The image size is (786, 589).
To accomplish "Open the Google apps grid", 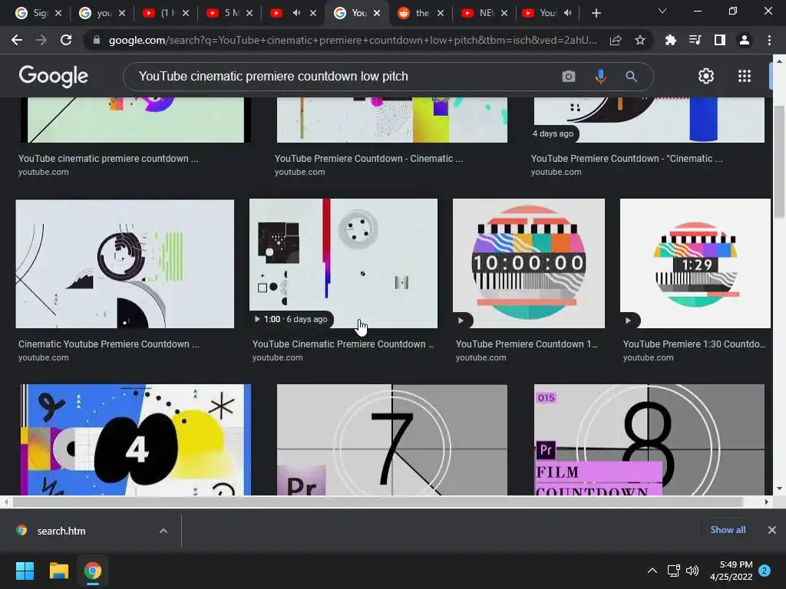I will [745, 76].
